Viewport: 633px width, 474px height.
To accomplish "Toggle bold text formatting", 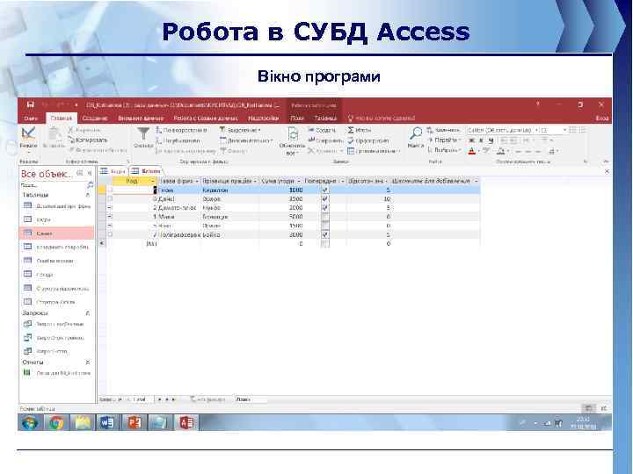I will click(471, 140).
